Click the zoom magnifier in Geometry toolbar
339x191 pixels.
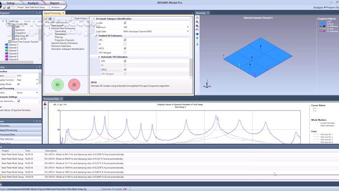tap(197, 22)
